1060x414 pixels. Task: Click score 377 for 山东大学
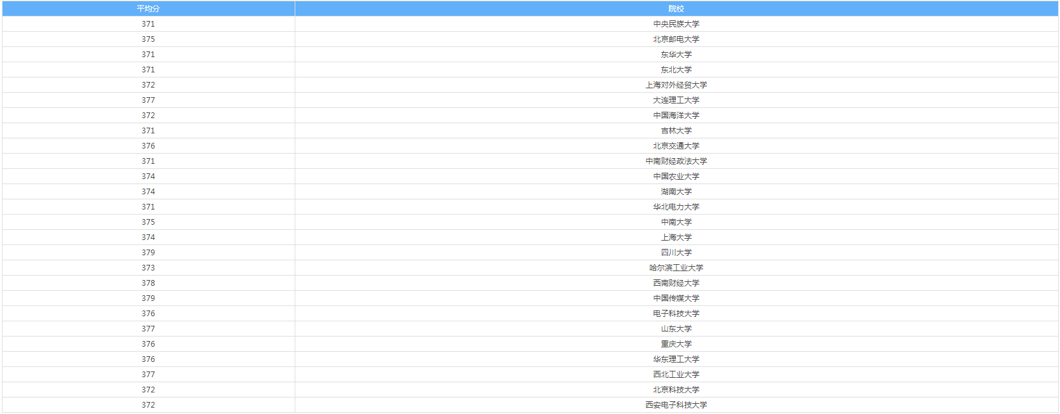point(149,329)
